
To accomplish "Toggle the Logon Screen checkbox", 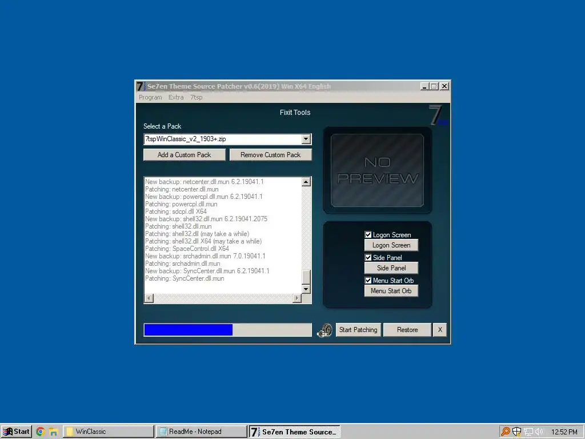I will coord(368,234).
